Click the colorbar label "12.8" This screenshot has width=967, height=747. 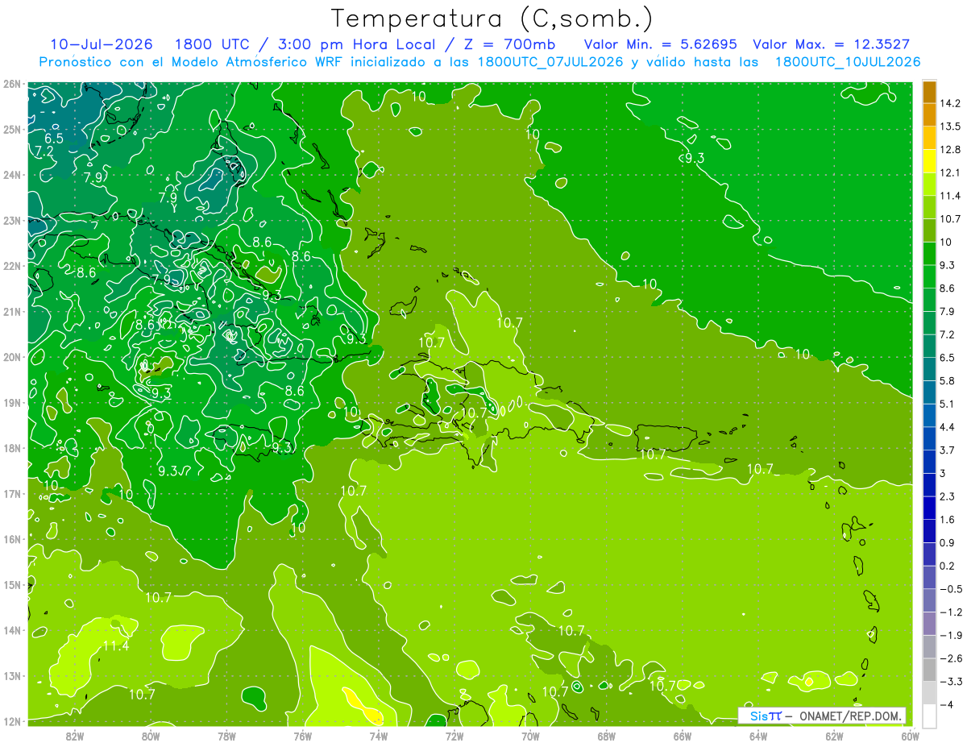tap(952, 149)
